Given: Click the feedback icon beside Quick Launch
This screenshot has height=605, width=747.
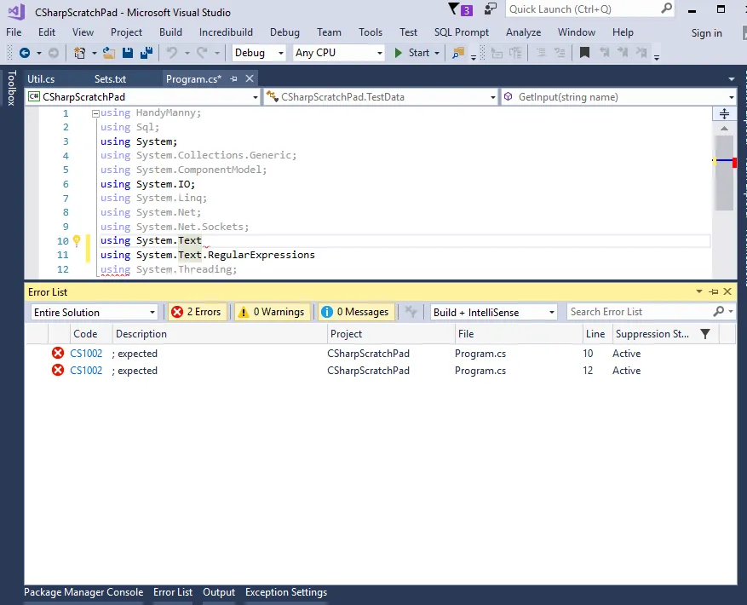Looking at the screenshot, I should (491, 9).
